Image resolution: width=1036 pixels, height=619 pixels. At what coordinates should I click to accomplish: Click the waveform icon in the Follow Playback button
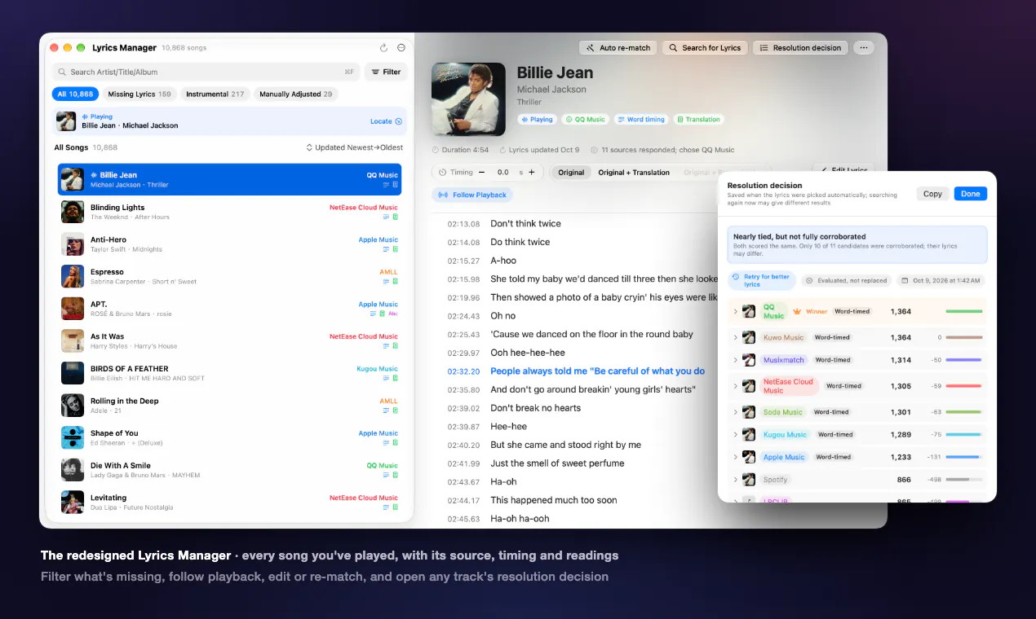(x=443, y=195)
